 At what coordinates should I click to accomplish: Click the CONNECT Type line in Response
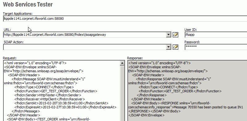168,87
